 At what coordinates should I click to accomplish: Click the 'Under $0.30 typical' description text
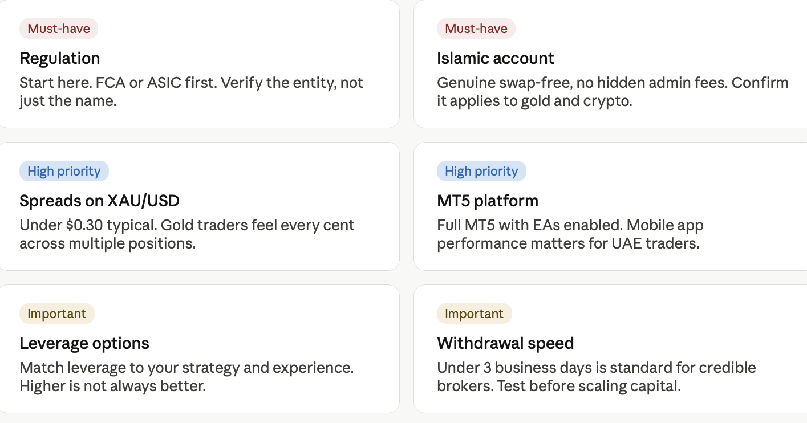tap(88, 225)
